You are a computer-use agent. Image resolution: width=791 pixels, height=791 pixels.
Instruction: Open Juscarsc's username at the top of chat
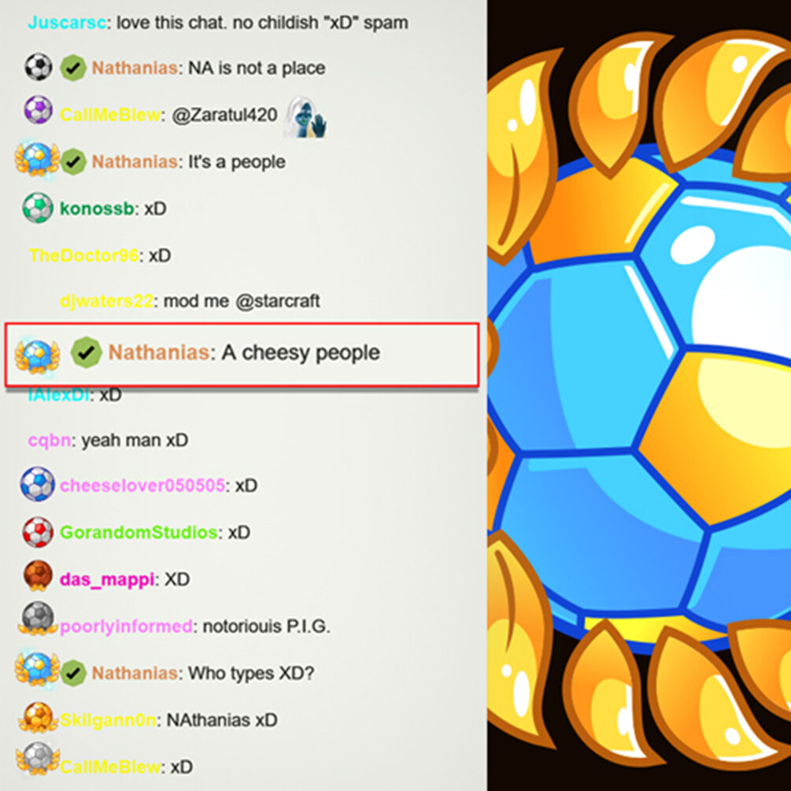[67, 23]
